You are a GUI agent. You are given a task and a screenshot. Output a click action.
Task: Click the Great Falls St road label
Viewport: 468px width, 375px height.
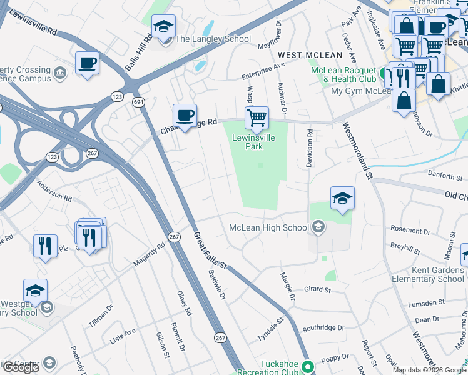(x=210, y=251)
